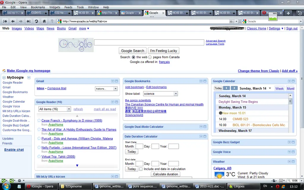
Task: Go to next day in Calendar
Action: pyautogui.click(x=234, y=88)
